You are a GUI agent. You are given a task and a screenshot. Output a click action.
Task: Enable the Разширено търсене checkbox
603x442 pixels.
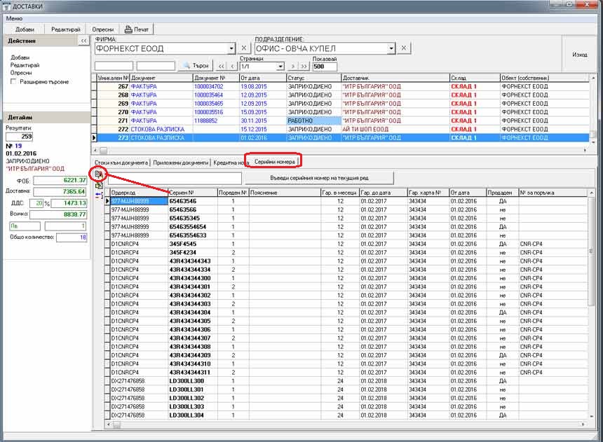pyautogui.click(x=14, y=81)
